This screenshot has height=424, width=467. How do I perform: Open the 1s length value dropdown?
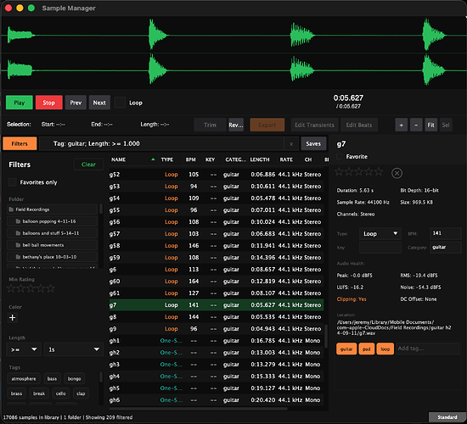[x=74, y=349]
